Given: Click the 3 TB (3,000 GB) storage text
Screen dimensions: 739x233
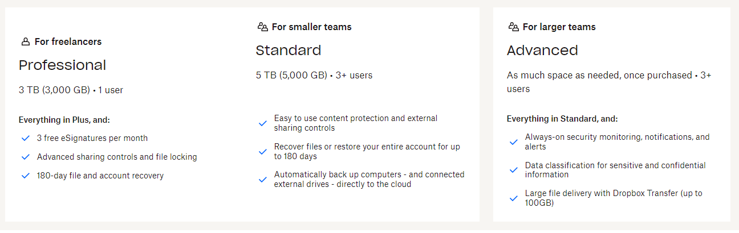Looking at the screenshot, I should tap(55, 90).
